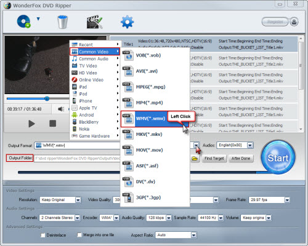Open the Recent submenu
The height and width of the screenshot is (246, 308).
click(x=95, y=44)
